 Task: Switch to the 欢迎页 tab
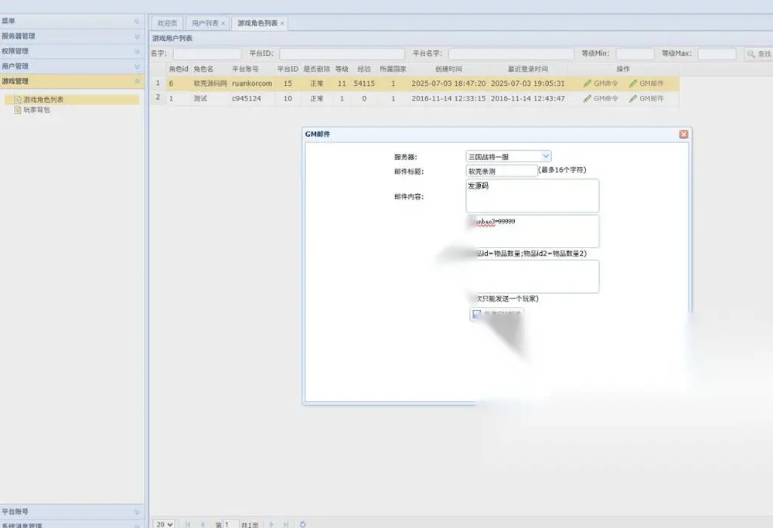pyautogui.click(x=167, y=23)
